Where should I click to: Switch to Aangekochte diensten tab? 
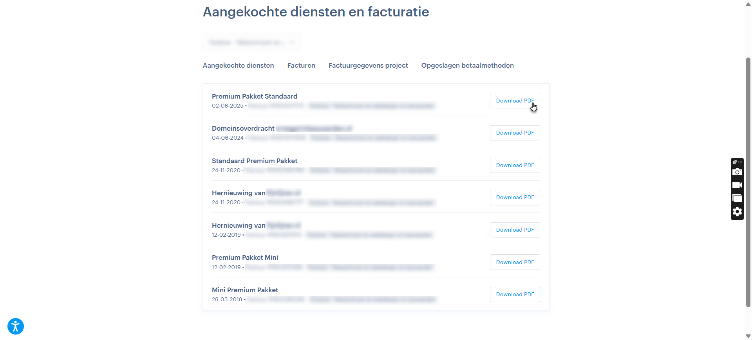click(x=238, y=65)
